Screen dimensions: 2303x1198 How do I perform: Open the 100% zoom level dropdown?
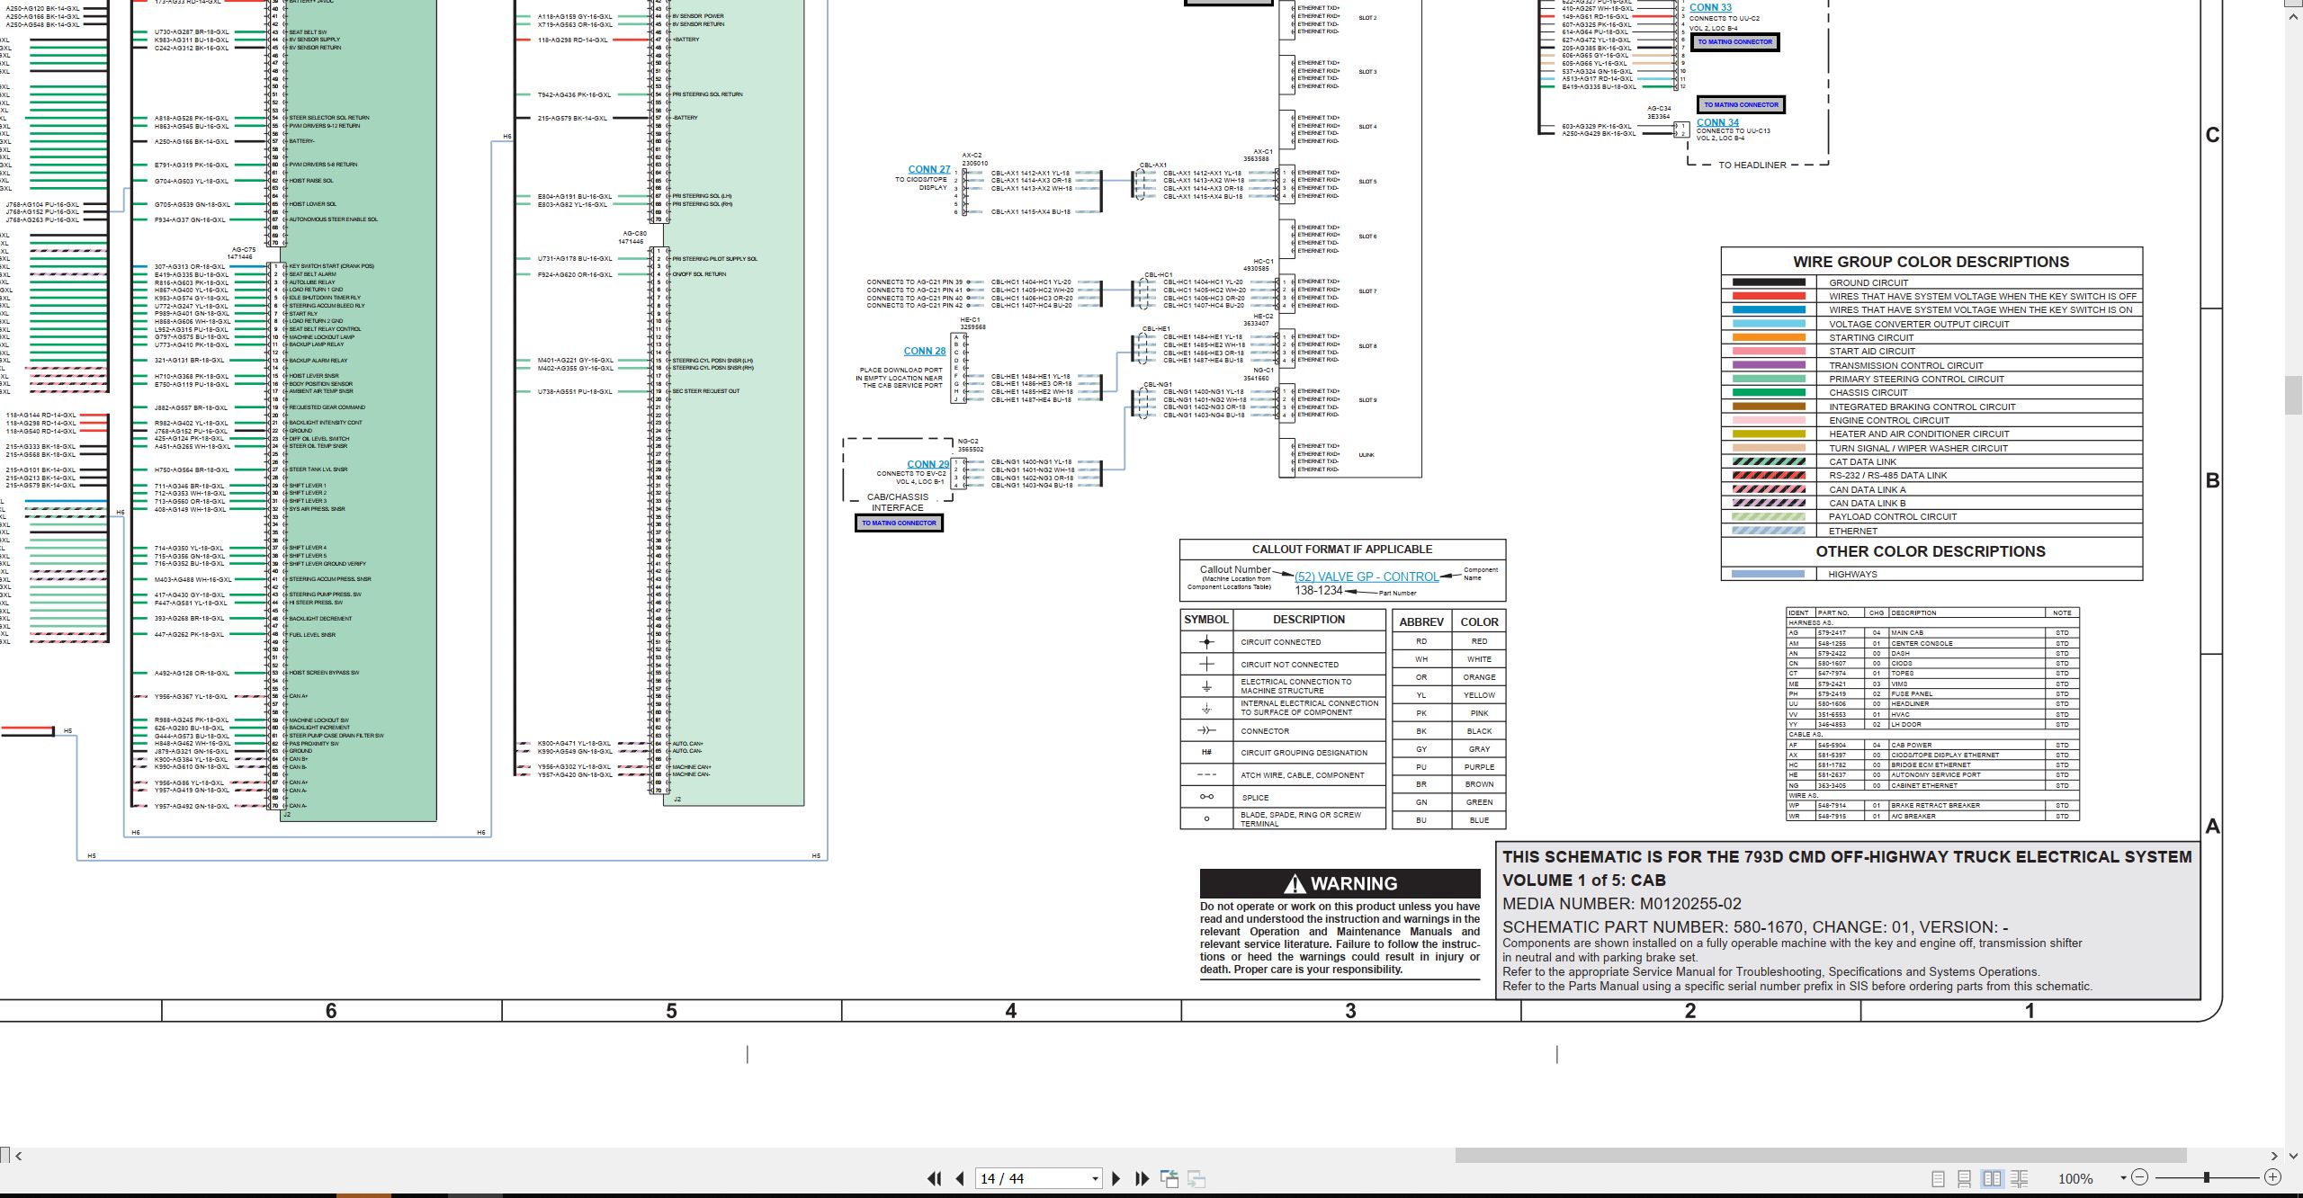(x=2123, y=1178)
